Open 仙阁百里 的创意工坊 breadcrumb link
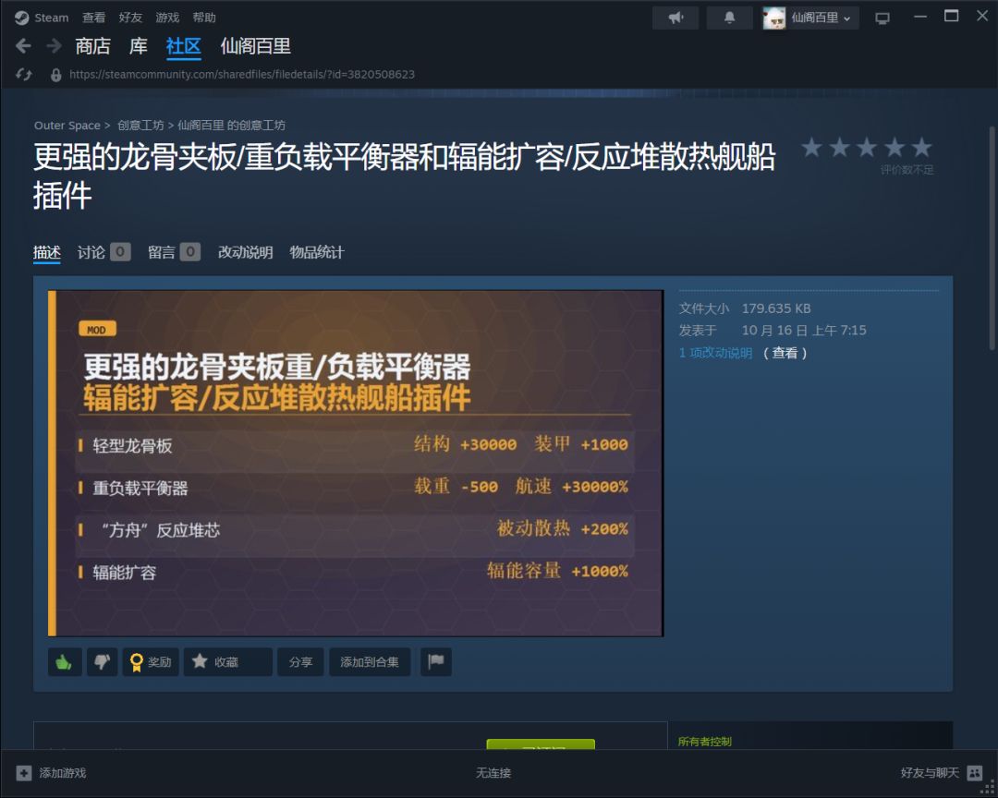Image resolution: width=998 pixels, height=798 pixels. coord(231,126)
